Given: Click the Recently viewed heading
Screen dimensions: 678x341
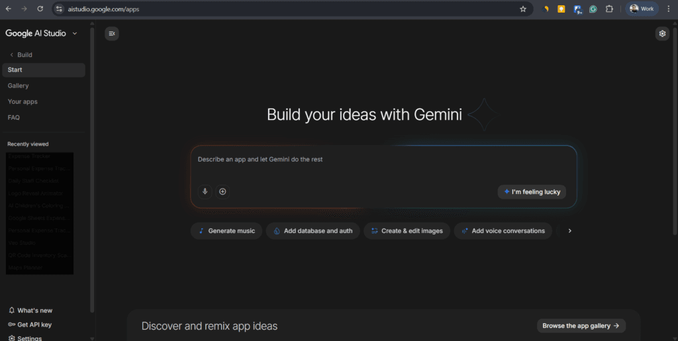Looking at the screenshot, I should pos(28,144).
